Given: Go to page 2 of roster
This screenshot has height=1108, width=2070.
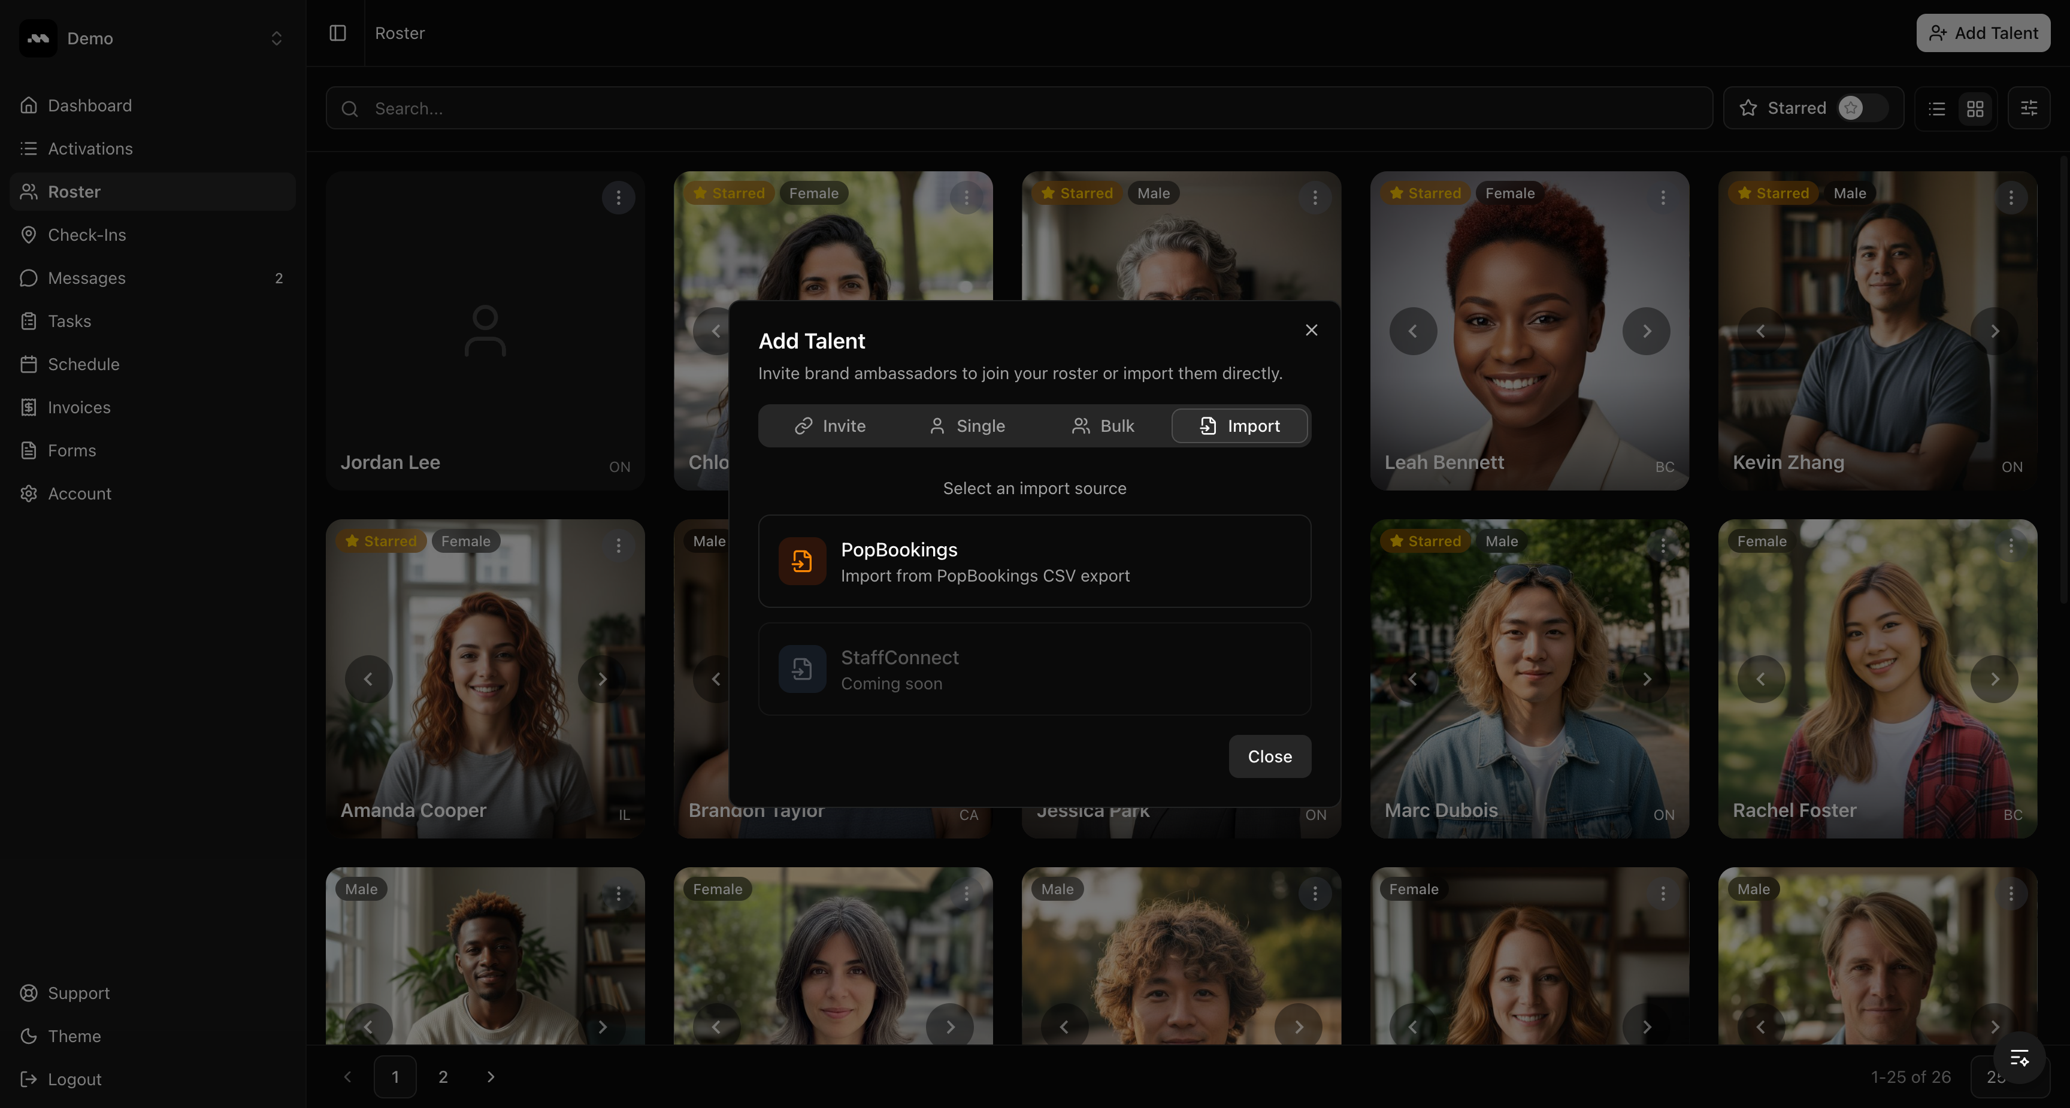Looking at the screenshot, I should tap(443, 1077).
